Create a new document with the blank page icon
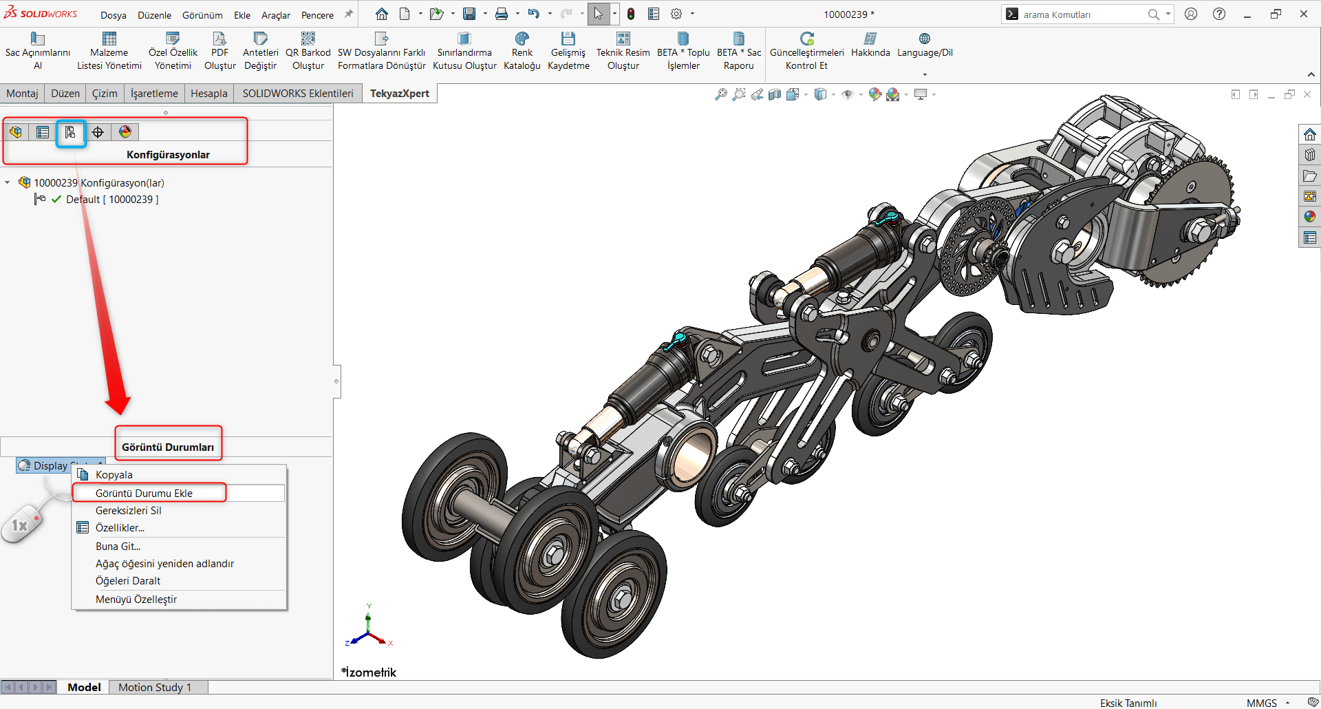The width and height of the screenshot is (1321, 709). click(x=405, y=14)
